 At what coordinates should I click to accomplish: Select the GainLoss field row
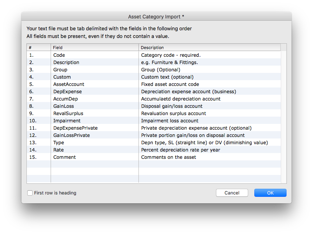(x=154, y=106)
